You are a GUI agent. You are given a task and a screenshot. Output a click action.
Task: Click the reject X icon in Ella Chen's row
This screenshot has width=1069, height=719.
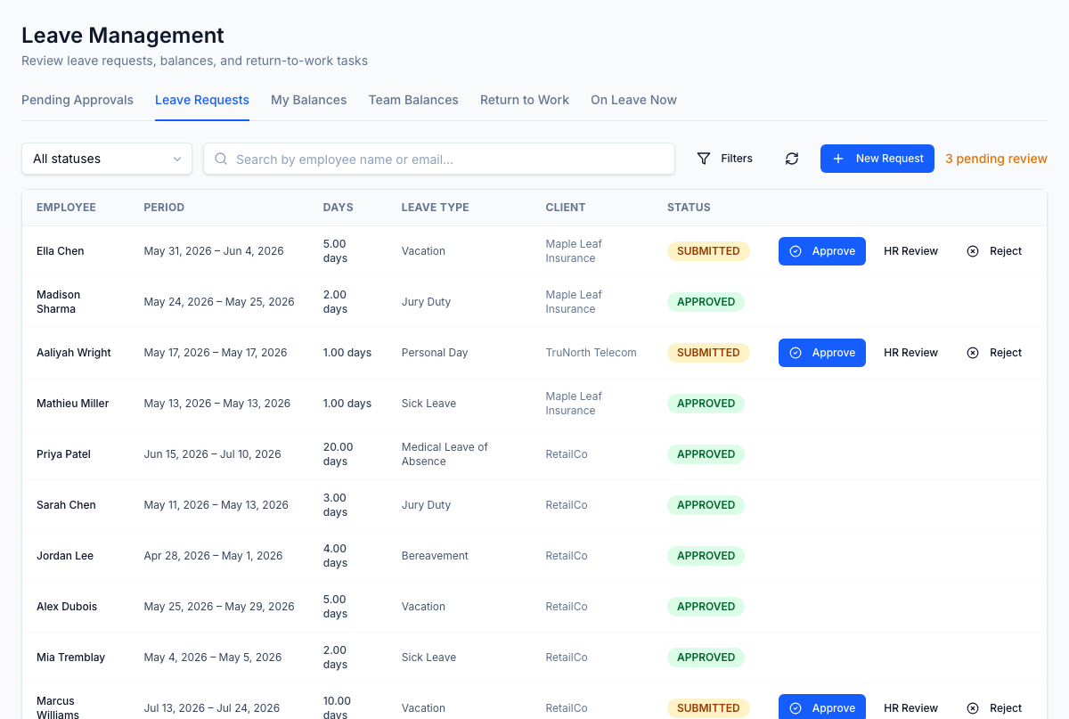pyautogui.click(x=973, y=251)
